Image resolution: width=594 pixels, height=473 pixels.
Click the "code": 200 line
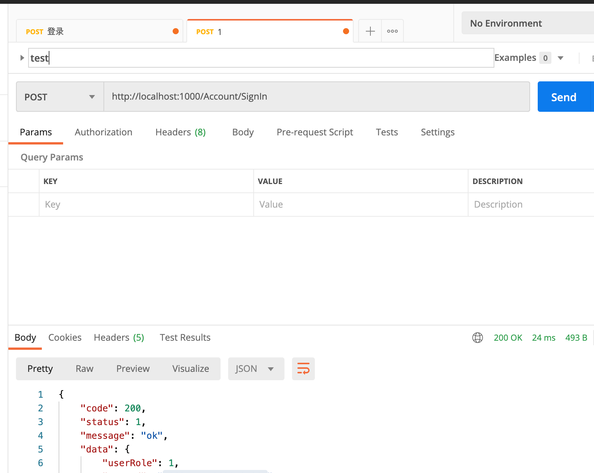[113, 408]
